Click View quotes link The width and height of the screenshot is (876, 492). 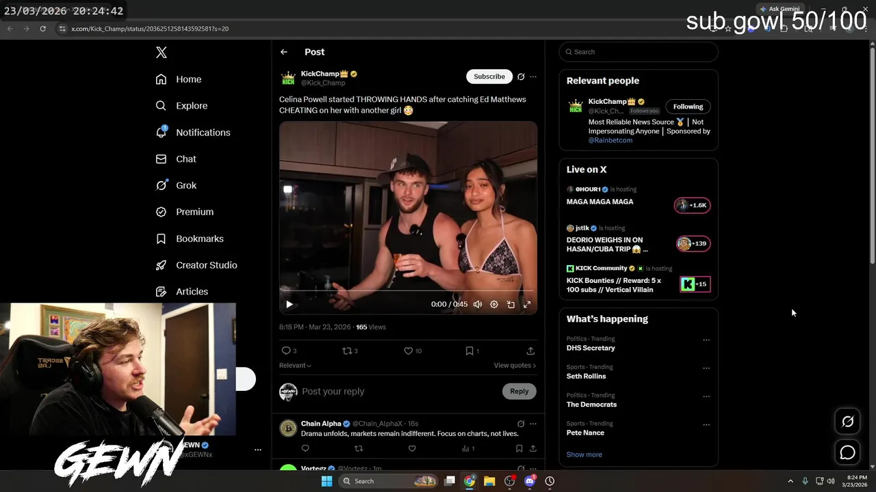pyautogui.click(x=515, y=366)
